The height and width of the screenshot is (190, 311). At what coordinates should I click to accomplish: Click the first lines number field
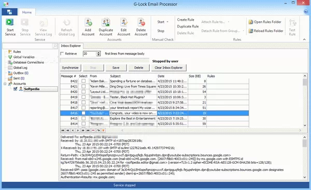point(90,54)
